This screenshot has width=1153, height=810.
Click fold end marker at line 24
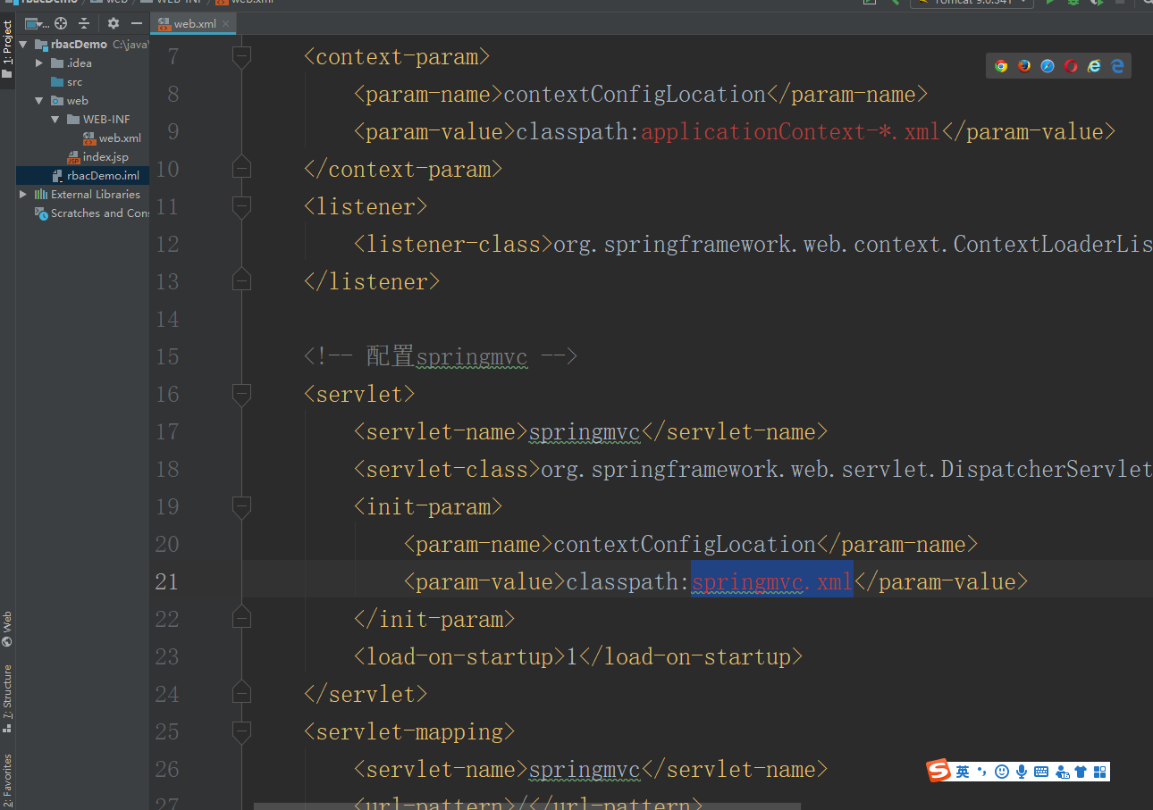(x=241, y=693)
